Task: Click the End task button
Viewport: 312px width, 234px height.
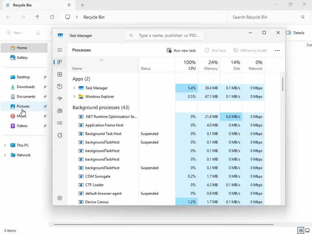Action: click(x=215, y=51)
